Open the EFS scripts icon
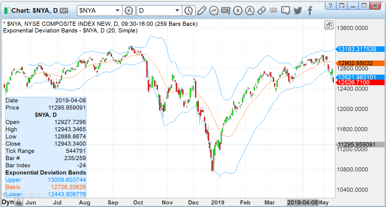This screenshot has height=207, width=386. 273,10
